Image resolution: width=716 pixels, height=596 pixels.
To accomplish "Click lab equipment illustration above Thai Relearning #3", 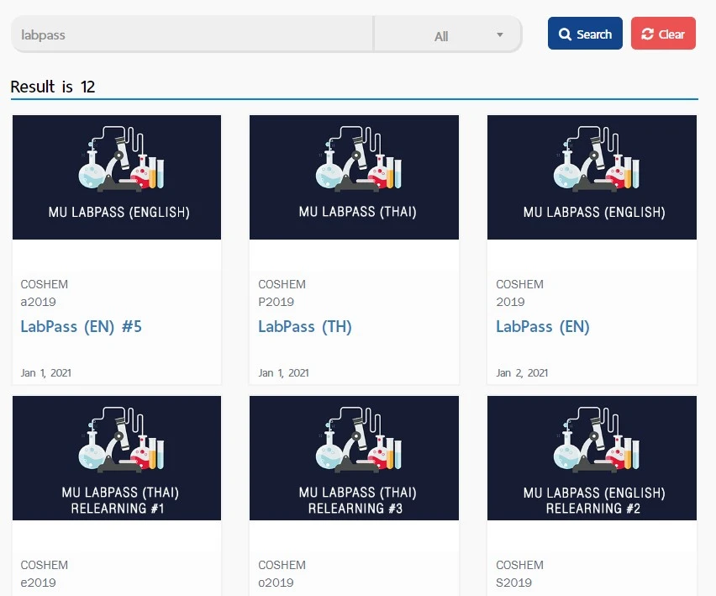I will tap(354, 439).
